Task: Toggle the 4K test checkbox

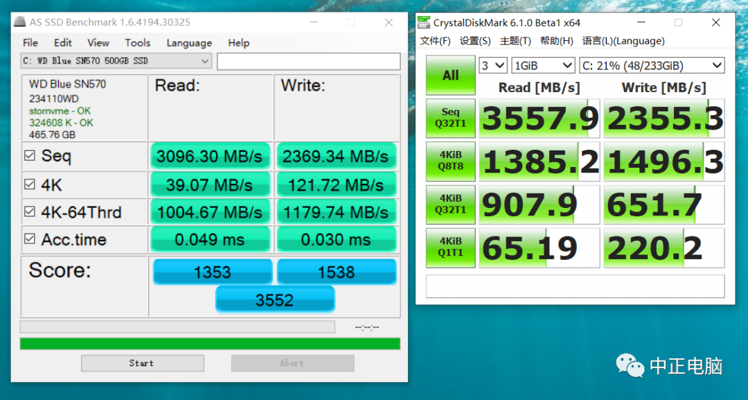Action: [30, 184]
